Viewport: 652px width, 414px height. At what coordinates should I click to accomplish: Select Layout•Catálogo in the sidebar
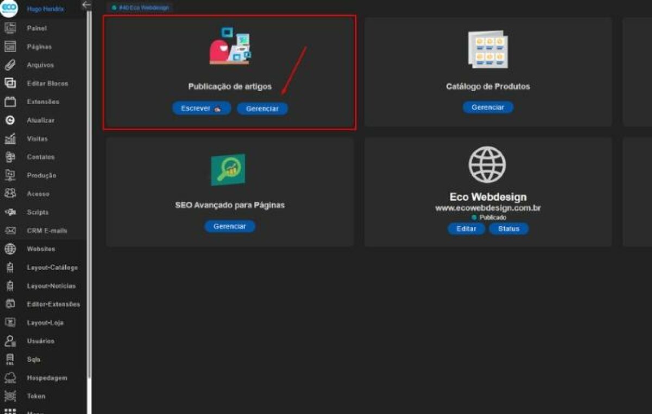[52, 267]
